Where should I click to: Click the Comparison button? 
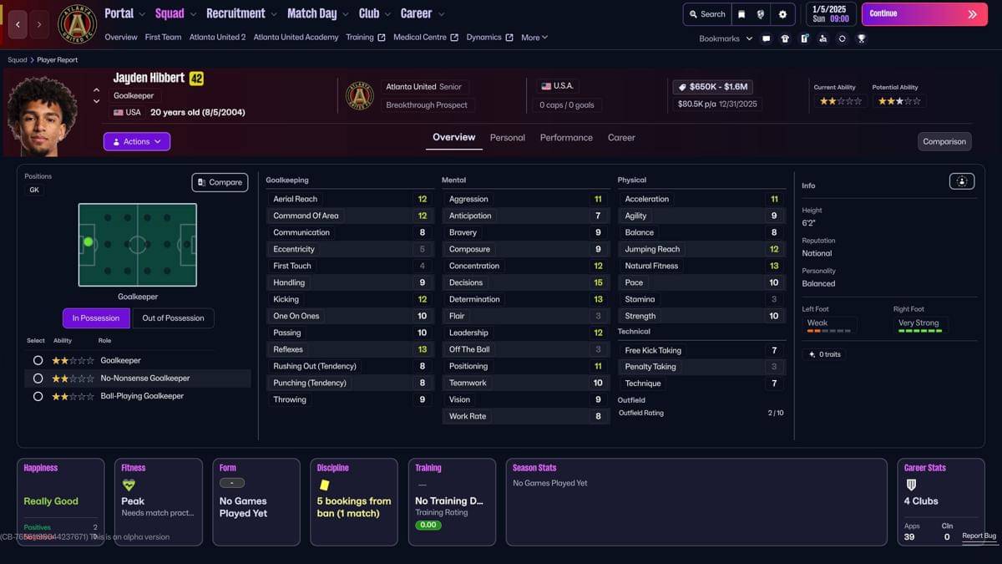pos(944,142)
